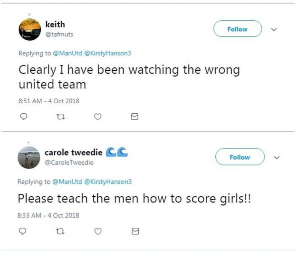This screenshot has width=296, height=257.
Task: Expand options chevron on carole tweedie's tweet
Action: pos(276,157)
